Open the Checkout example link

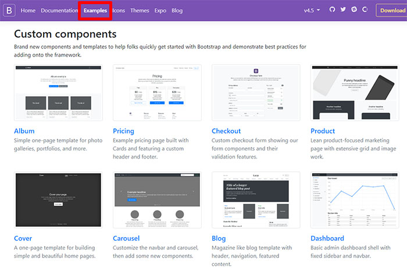[x=226, y=131]
